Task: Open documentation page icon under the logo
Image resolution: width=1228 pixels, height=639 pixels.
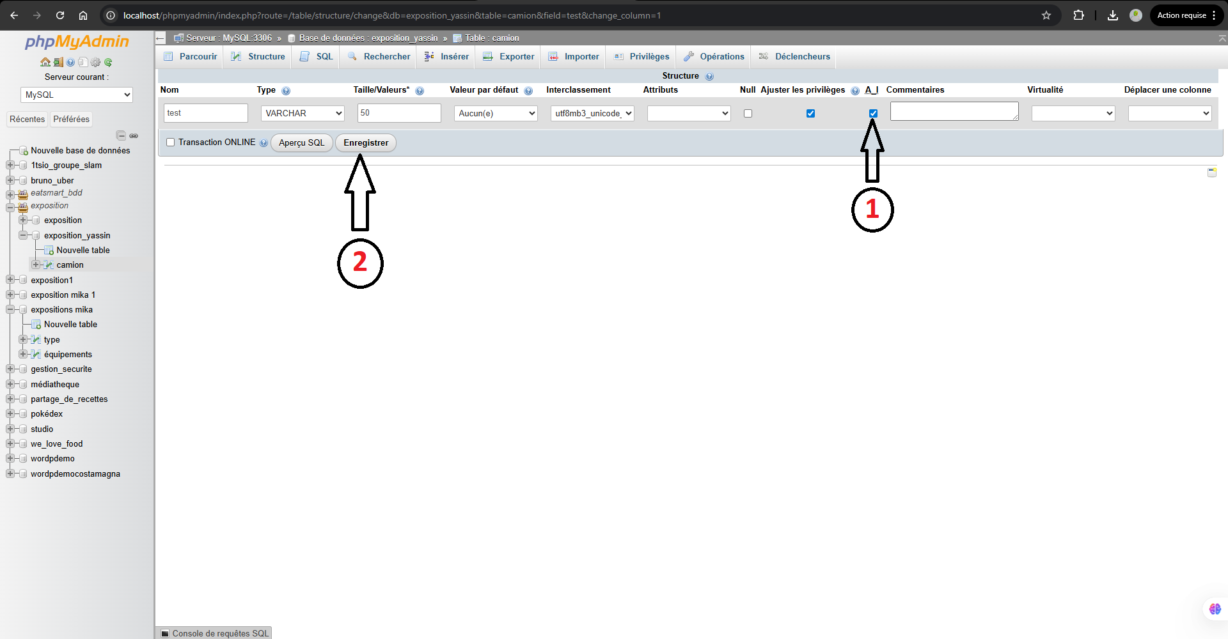Action: 83,62
